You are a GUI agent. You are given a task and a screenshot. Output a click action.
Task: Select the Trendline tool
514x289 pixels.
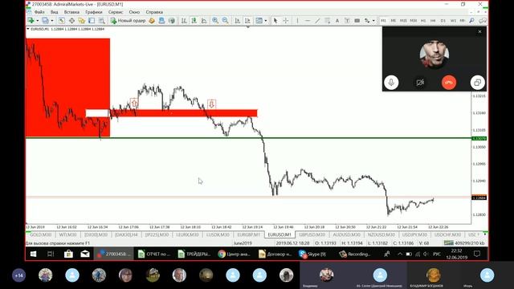(x=317, y=21)
